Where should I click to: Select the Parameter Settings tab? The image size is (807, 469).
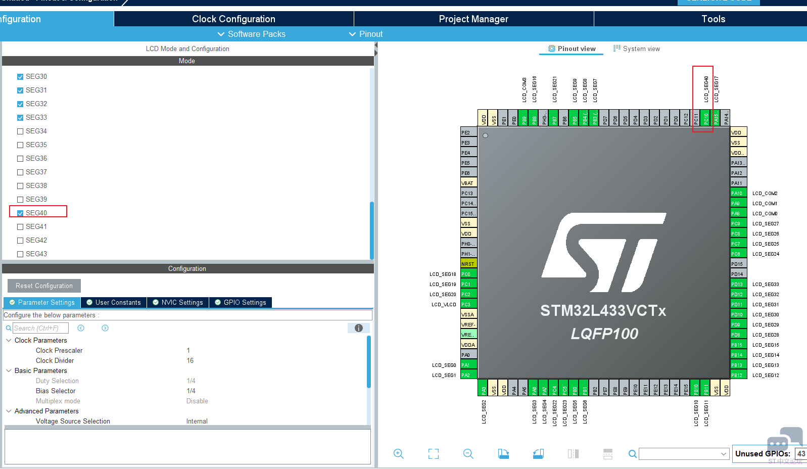(42, 302)
